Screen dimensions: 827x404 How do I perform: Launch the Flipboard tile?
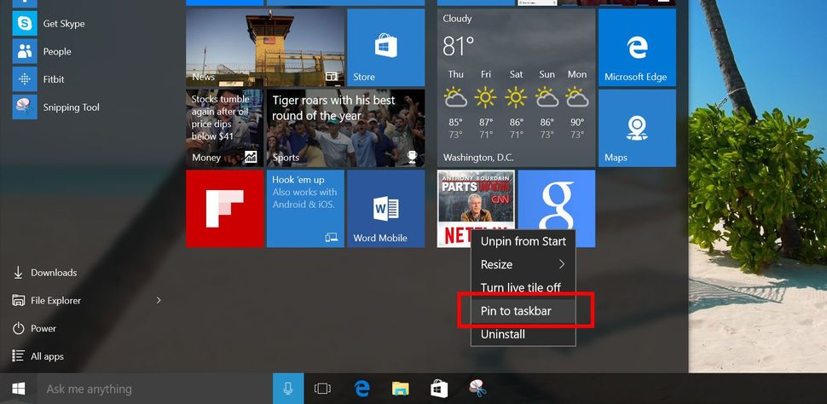click(x=225, y=209)
